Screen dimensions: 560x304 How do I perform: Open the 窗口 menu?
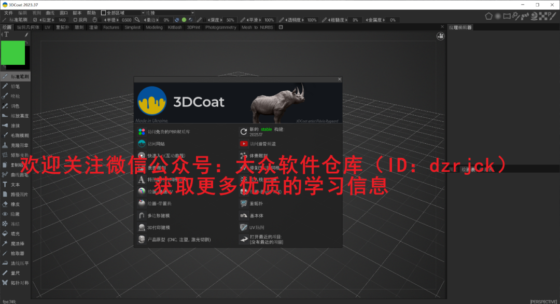tap(64, 13)
